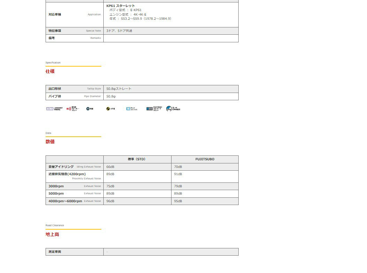Click the JASMA certification badge icon
The height and width of the screenshot is (273, 367).
50,109
